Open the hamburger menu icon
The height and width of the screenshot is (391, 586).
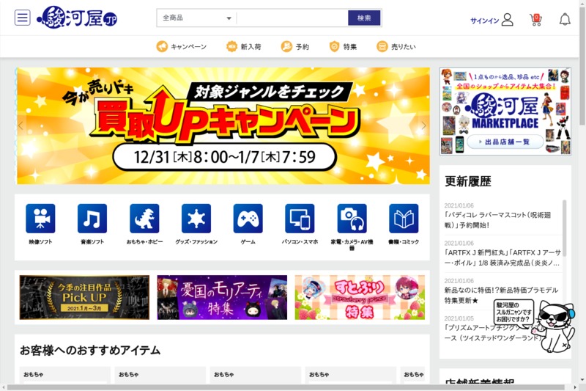[23, 18]
